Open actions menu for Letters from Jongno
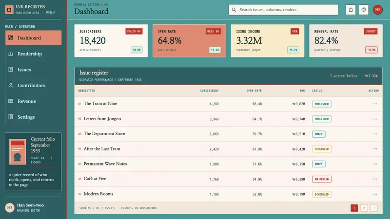Screen dimensions: 390x219 [x=375, y=119]
